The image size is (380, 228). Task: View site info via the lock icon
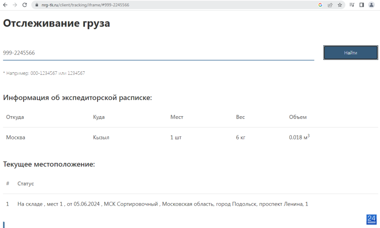click(x=37, y=5)
